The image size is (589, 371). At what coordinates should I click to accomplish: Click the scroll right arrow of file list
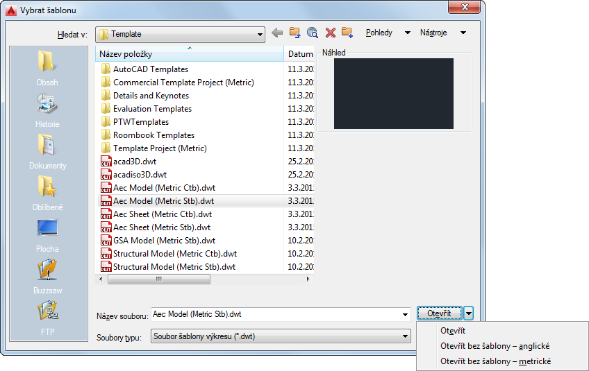click(x=308, y=279)
